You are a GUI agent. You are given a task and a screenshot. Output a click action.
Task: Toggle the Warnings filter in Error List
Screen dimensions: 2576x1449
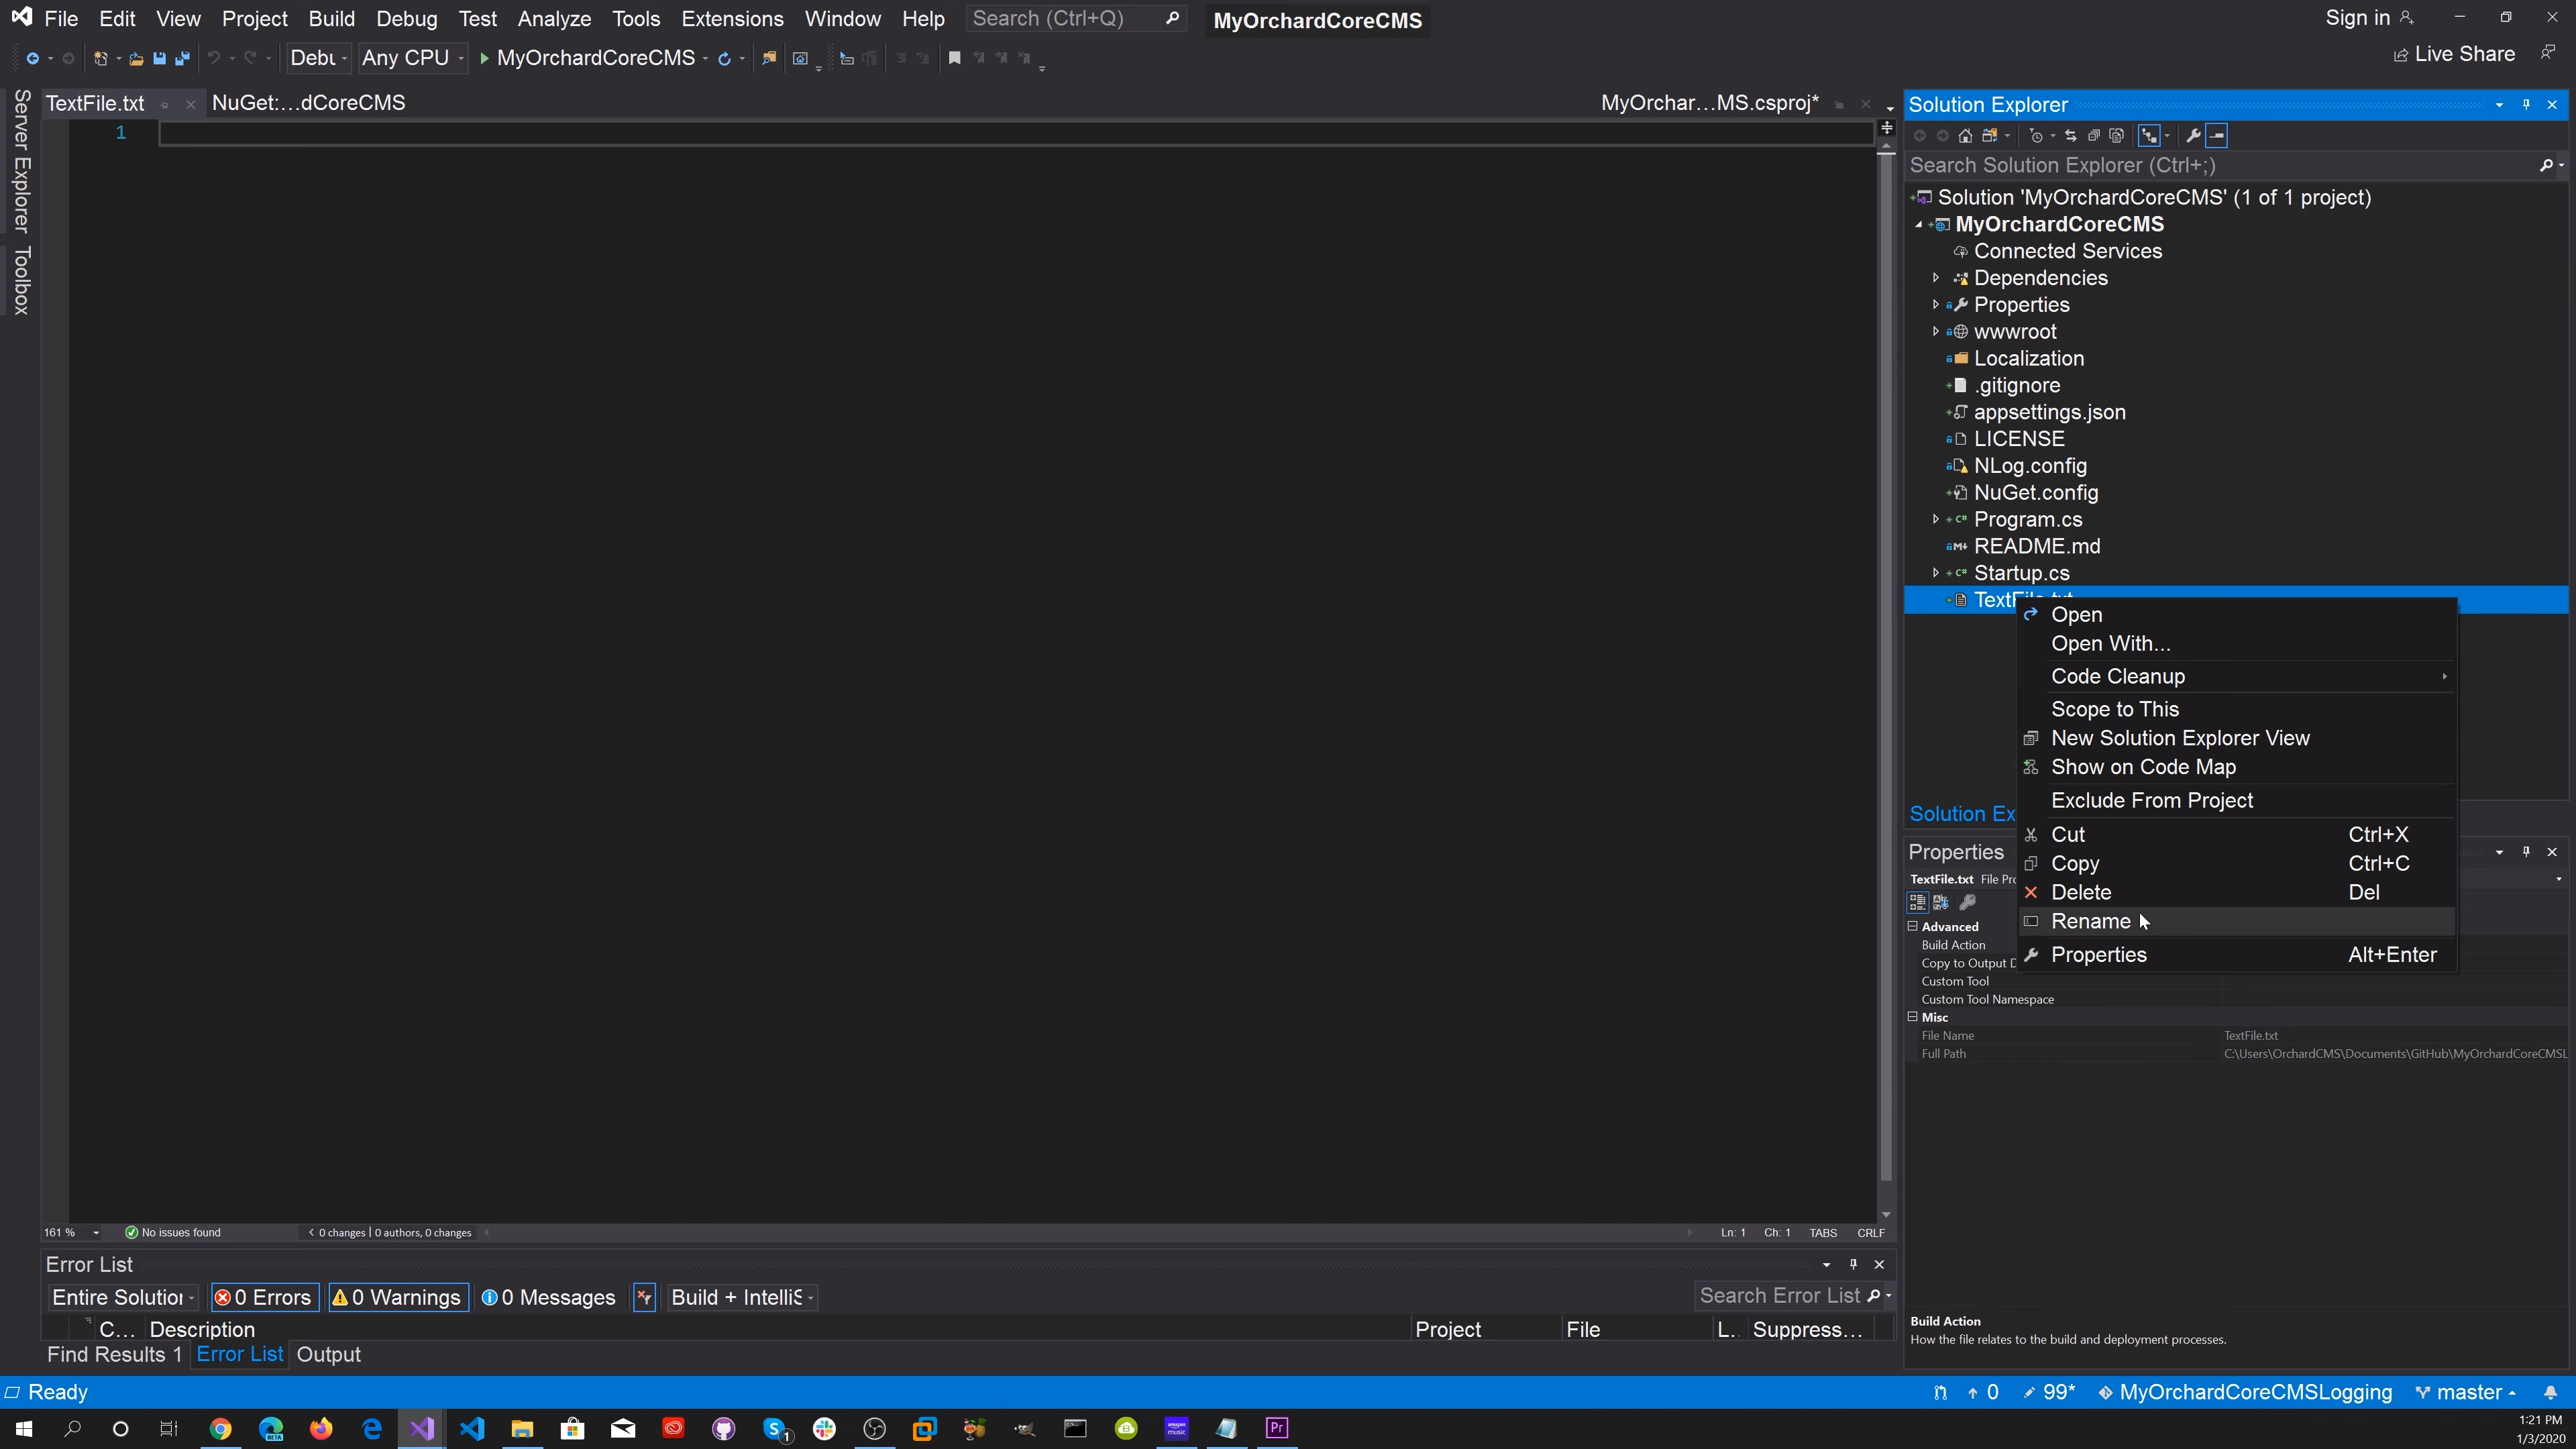398,1297
